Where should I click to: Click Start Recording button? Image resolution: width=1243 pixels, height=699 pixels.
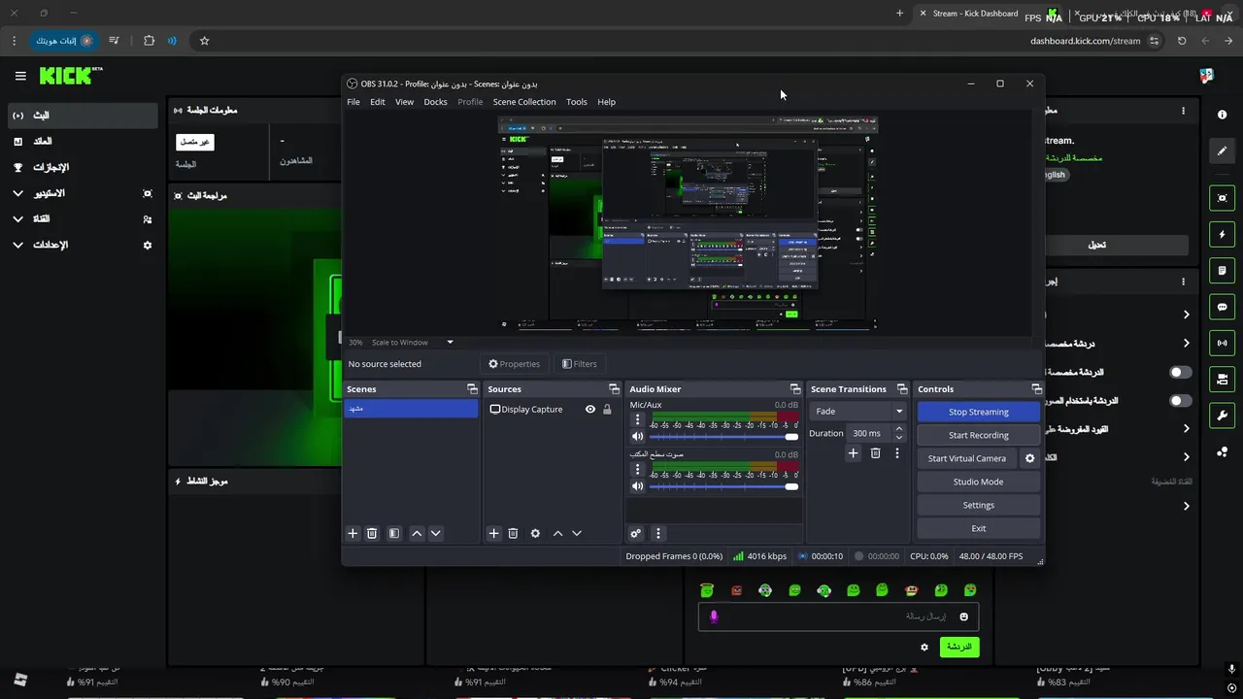pos(978,435)
